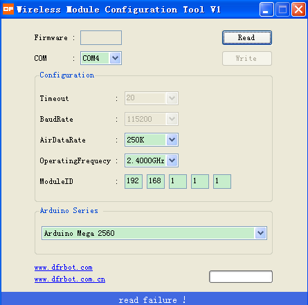Click the Configuration group label
308x305 pixels.
click(x=67, y=75)
